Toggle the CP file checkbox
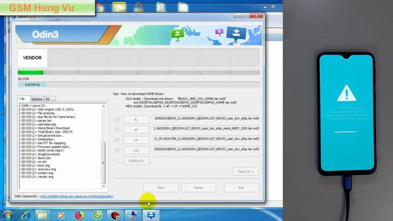The width and height of the screenshot is (393, 221). pyautogui.click(x=117, y=140)
